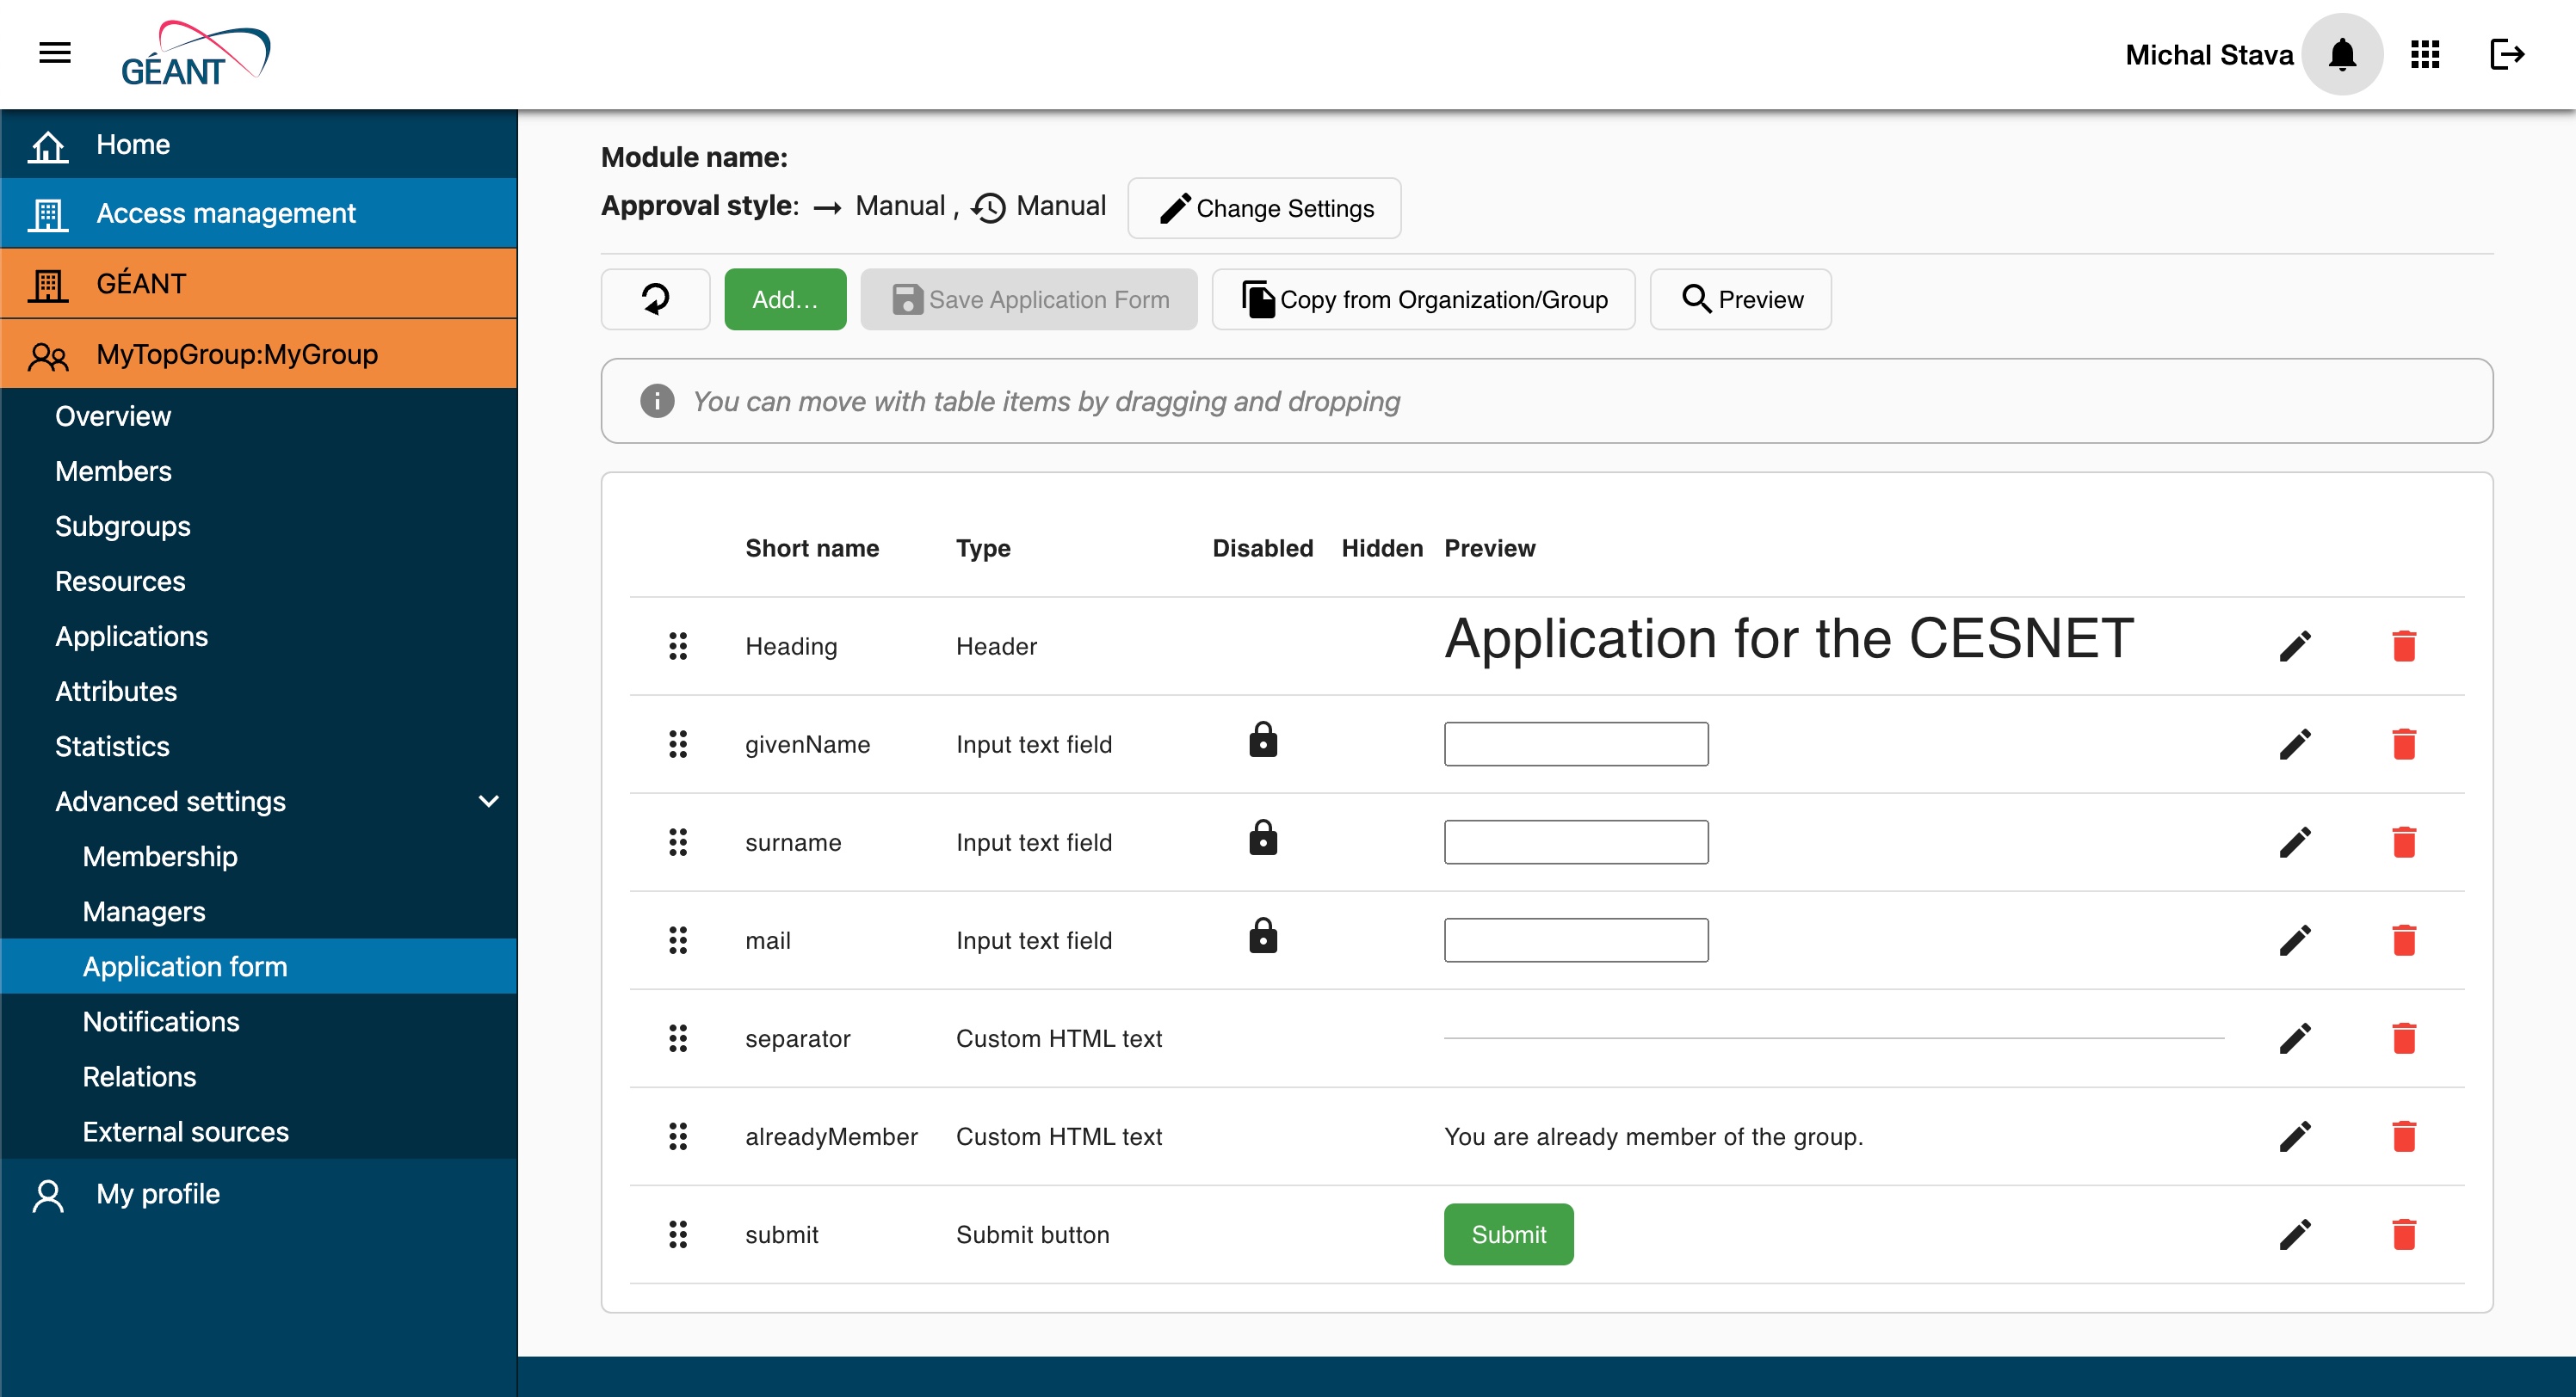The height and width of the screenshot is (1397, 2576).
Task: Delete the separator item
Action: point(2404,1037)
